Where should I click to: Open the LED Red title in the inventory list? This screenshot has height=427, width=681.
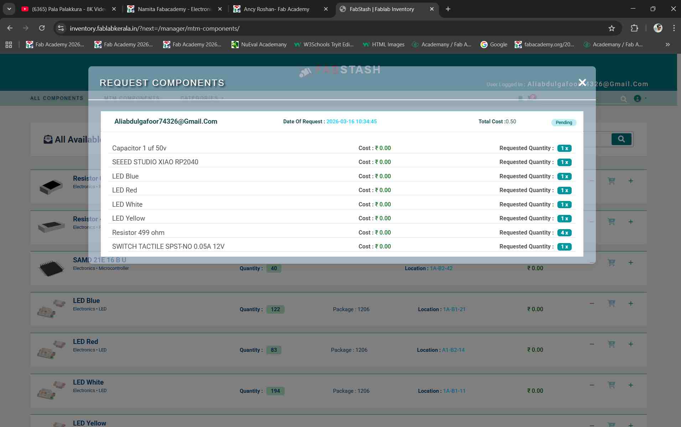click(x=85, y=341)
